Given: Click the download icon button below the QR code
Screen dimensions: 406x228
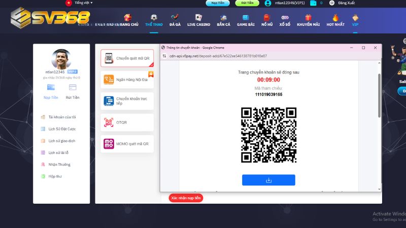Looking at the screenshot, I should point(268,180).
